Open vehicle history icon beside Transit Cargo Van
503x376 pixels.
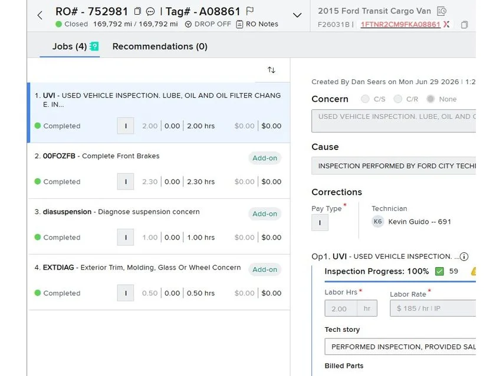tap(442, 11)
